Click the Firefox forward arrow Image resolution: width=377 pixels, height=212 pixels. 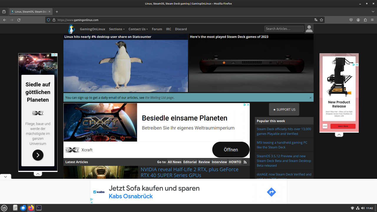[x=12, y=20]
